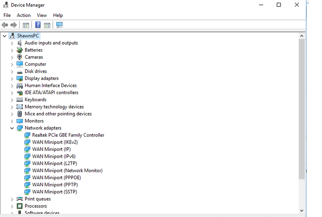
Task: Click the Realtek PCIe GBE adapter icon
Action: pyautogui.click(x=27, y=135)
